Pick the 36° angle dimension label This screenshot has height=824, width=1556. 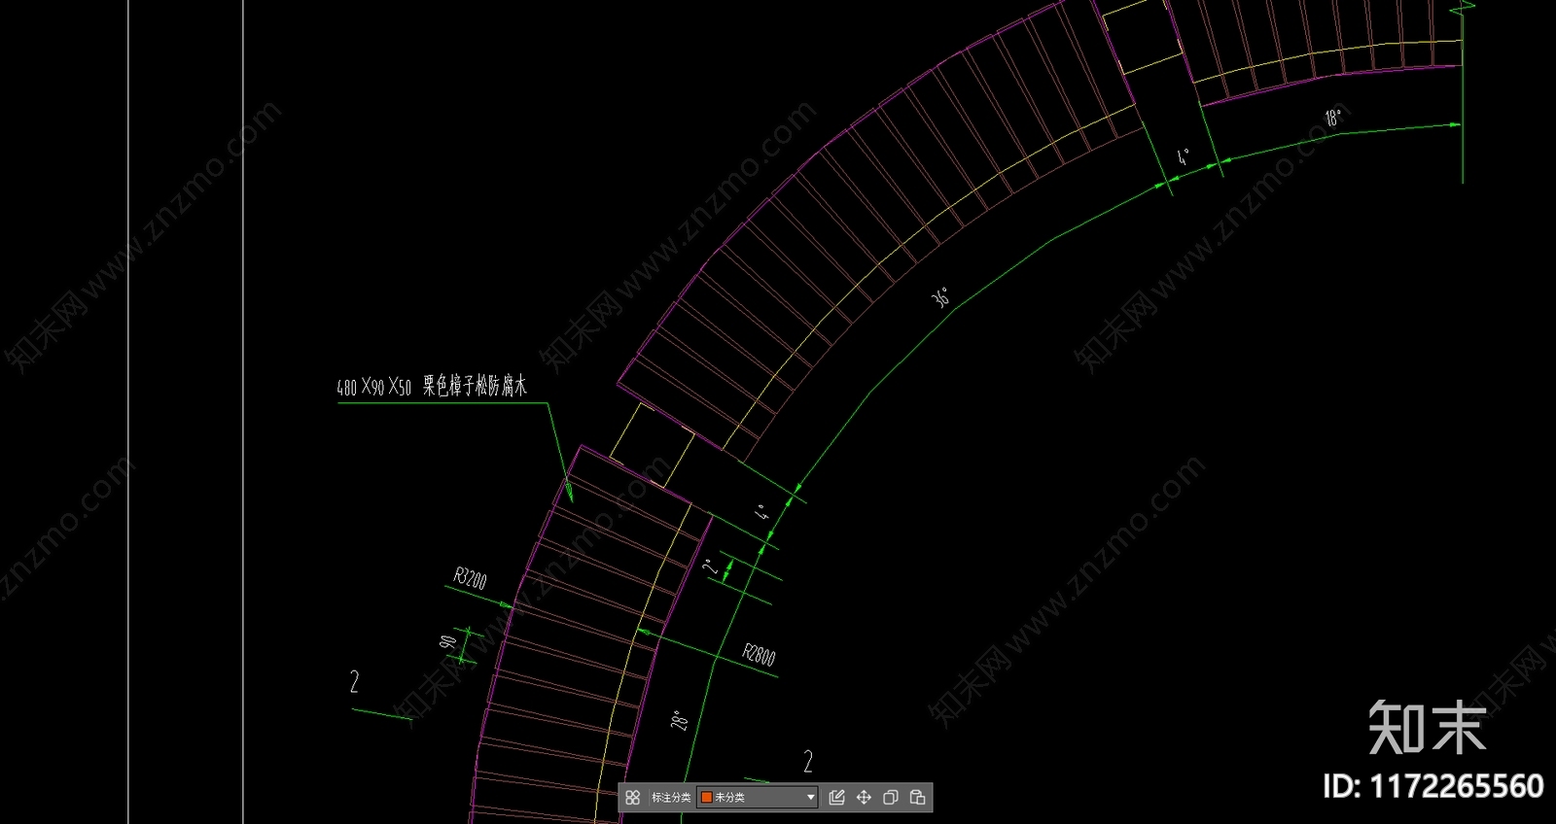pyautogui.click(x=941, y=297)
